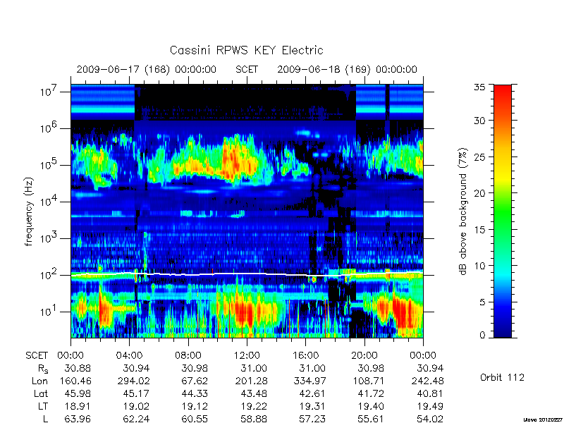Viewport: 564px width, 423px height.
Task: Click the Lat value 43.48
Action: pyautogui.click(x=254, y=393)
